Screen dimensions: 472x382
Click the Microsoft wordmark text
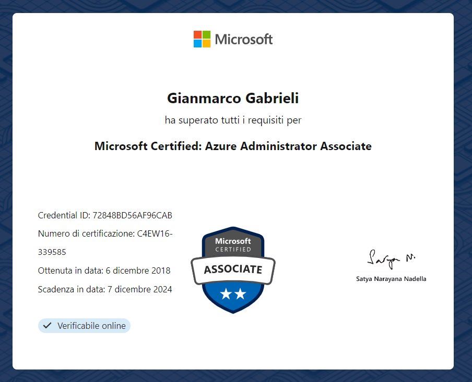[244, 40]
